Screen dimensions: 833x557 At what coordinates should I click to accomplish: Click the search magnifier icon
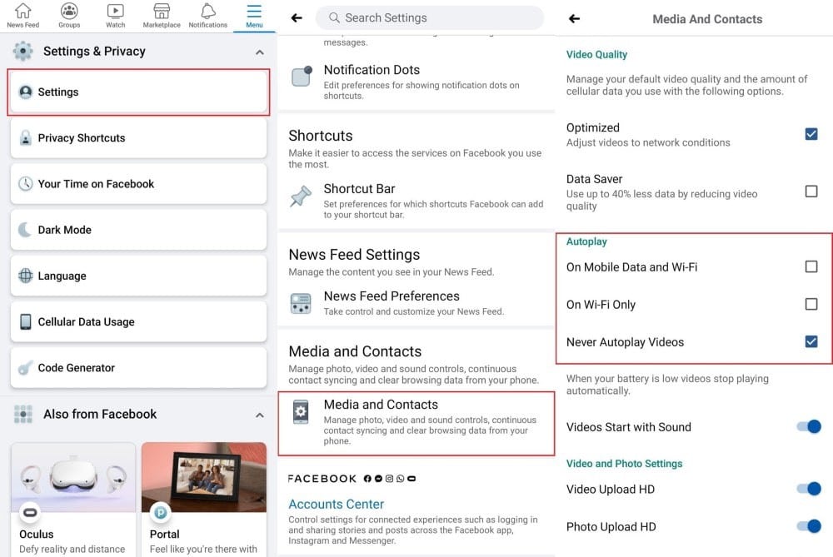334,18
